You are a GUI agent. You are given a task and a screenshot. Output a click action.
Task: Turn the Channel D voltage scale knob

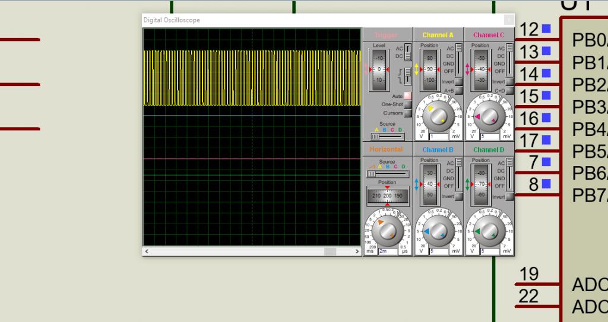click(489, 231)
